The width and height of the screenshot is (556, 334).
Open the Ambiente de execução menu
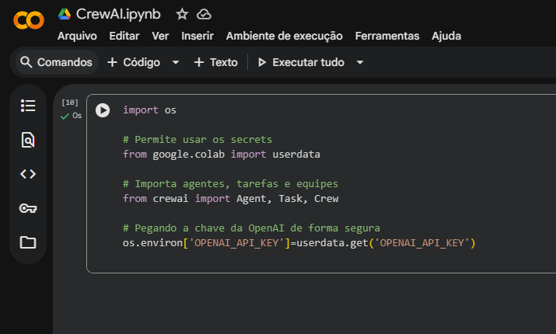(x=285, y=36)
